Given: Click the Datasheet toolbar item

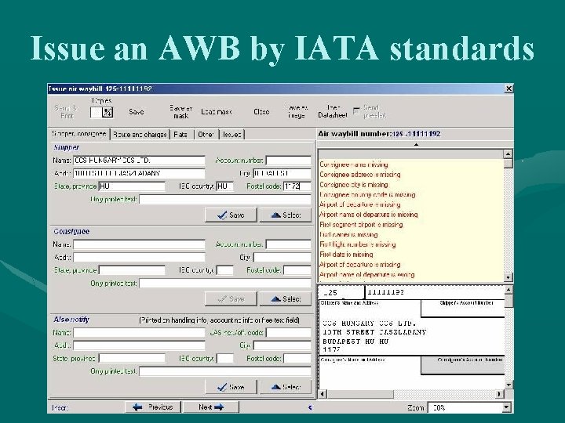Looking at the screenshot, I should coord(333,111).
